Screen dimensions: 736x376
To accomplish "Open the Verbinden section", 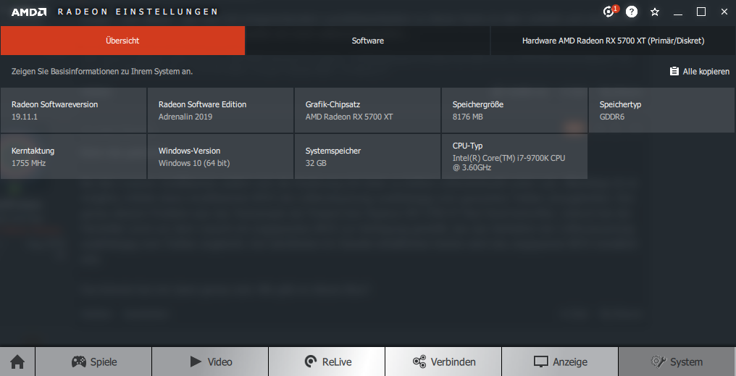I will pyautogui.click(x=443, y=362).
